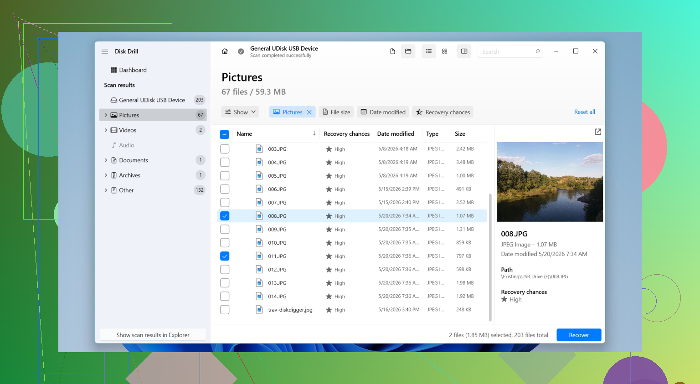
Task: Click the 008.JPG preview thumbnail
Action: click(x=550, y=182)
